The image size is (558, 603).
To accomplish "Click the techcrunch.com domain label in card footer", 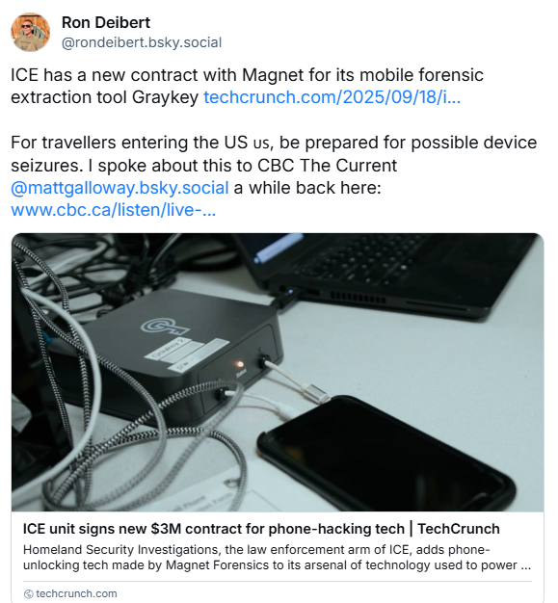I will 76,593.
